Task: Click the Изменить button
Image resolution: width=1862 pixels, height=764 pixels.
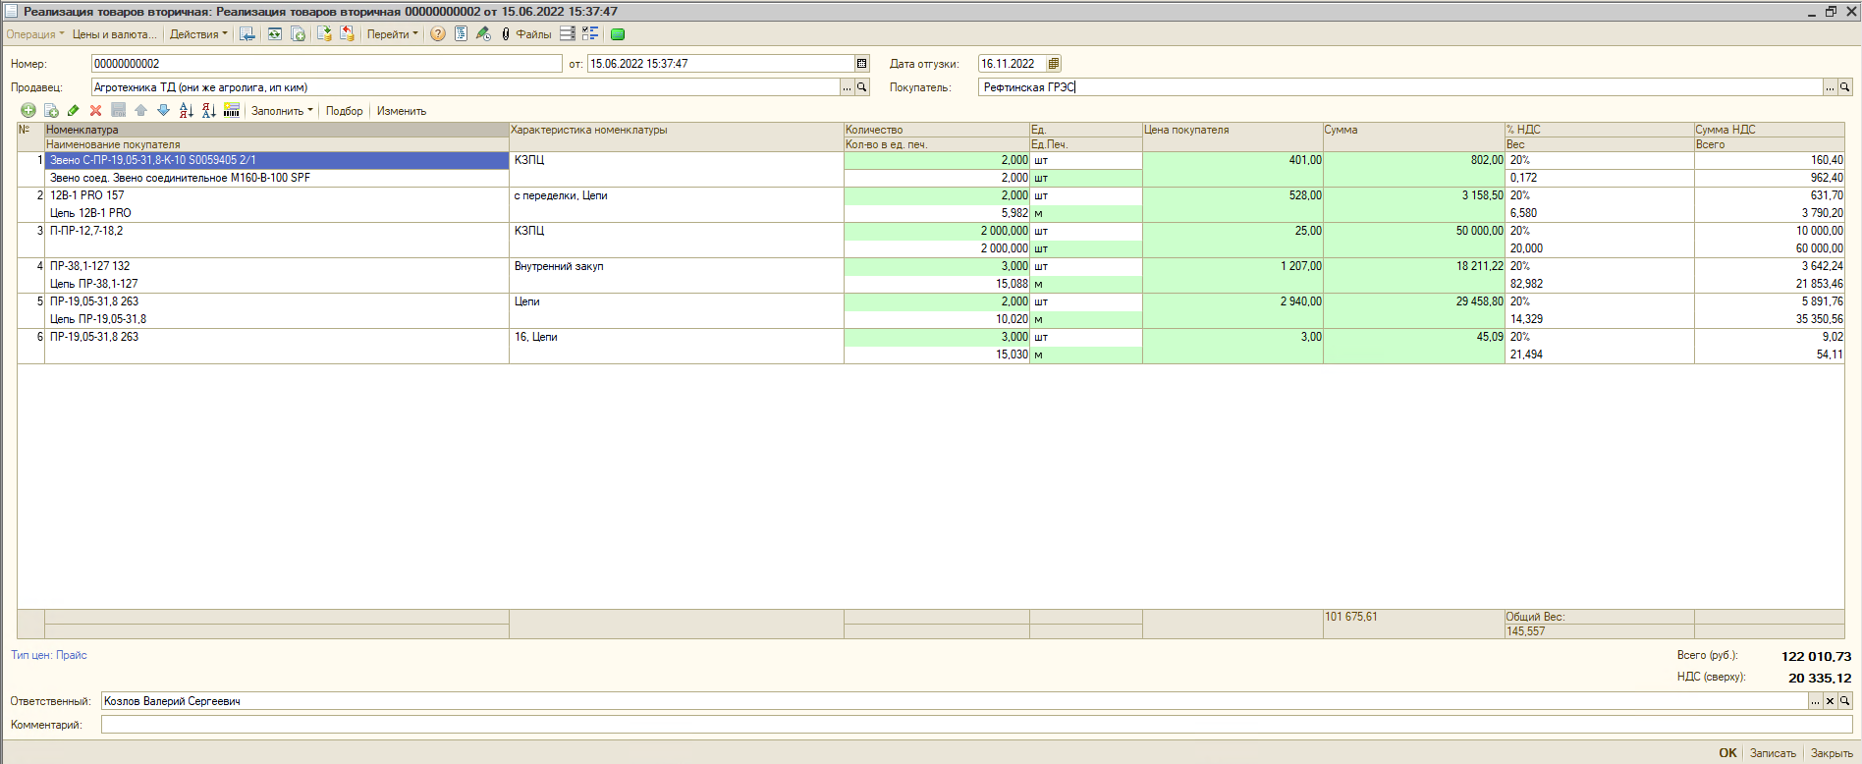Action: pos(402,111)
